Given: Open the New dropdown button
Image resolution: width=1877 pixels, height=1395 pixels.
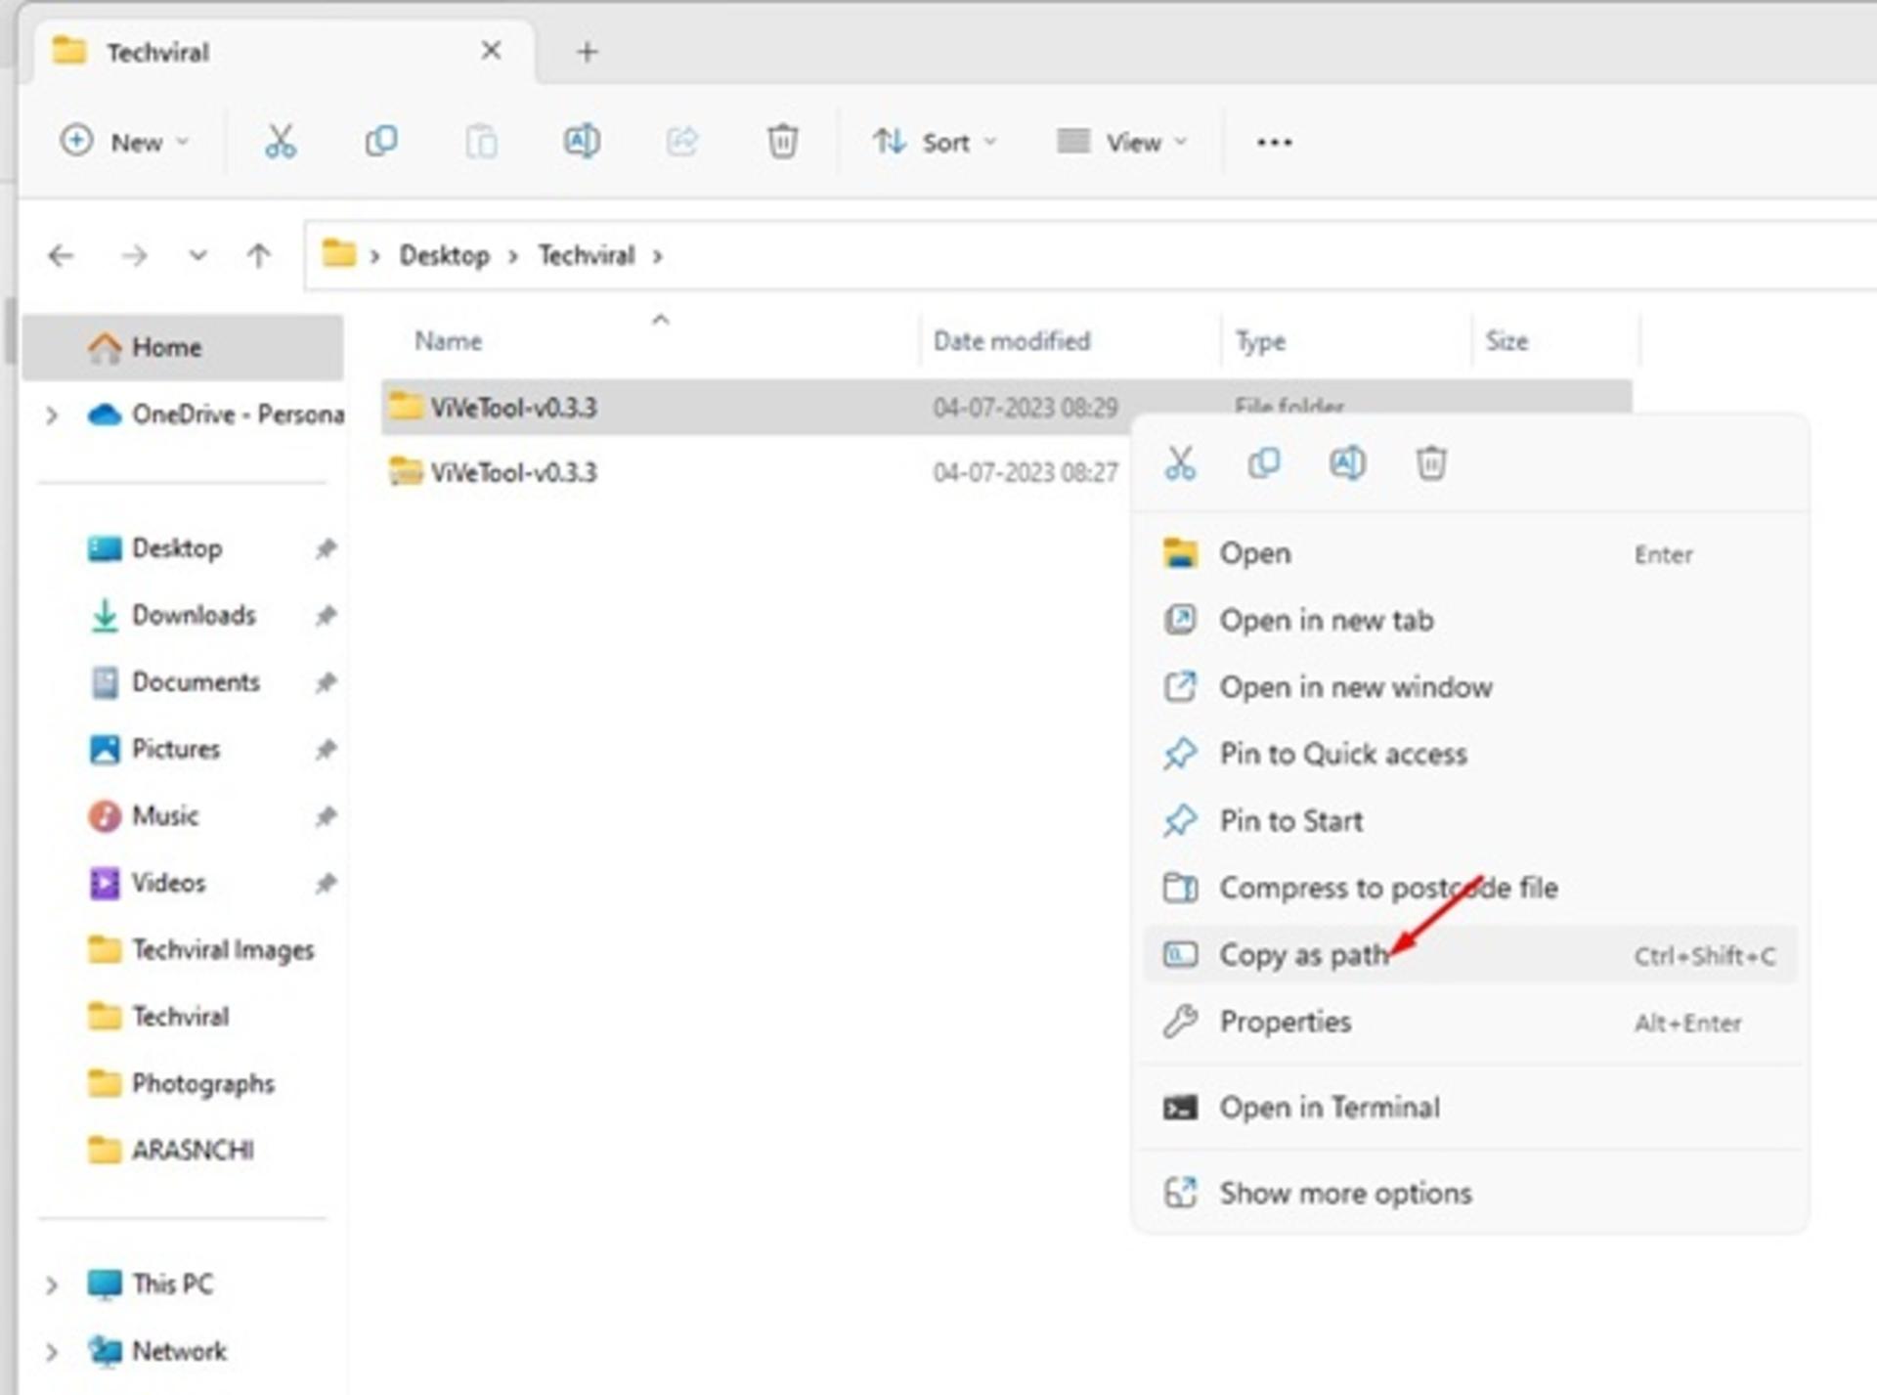Looking at the screenshot, I should [x=124, y=143].
